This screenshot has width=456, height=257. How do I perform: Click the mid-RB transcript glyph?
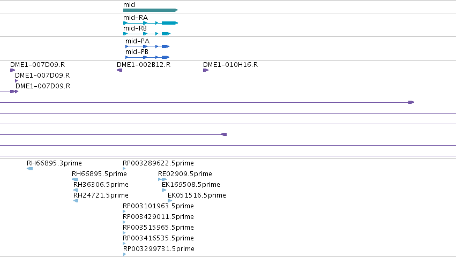(147, 34)
